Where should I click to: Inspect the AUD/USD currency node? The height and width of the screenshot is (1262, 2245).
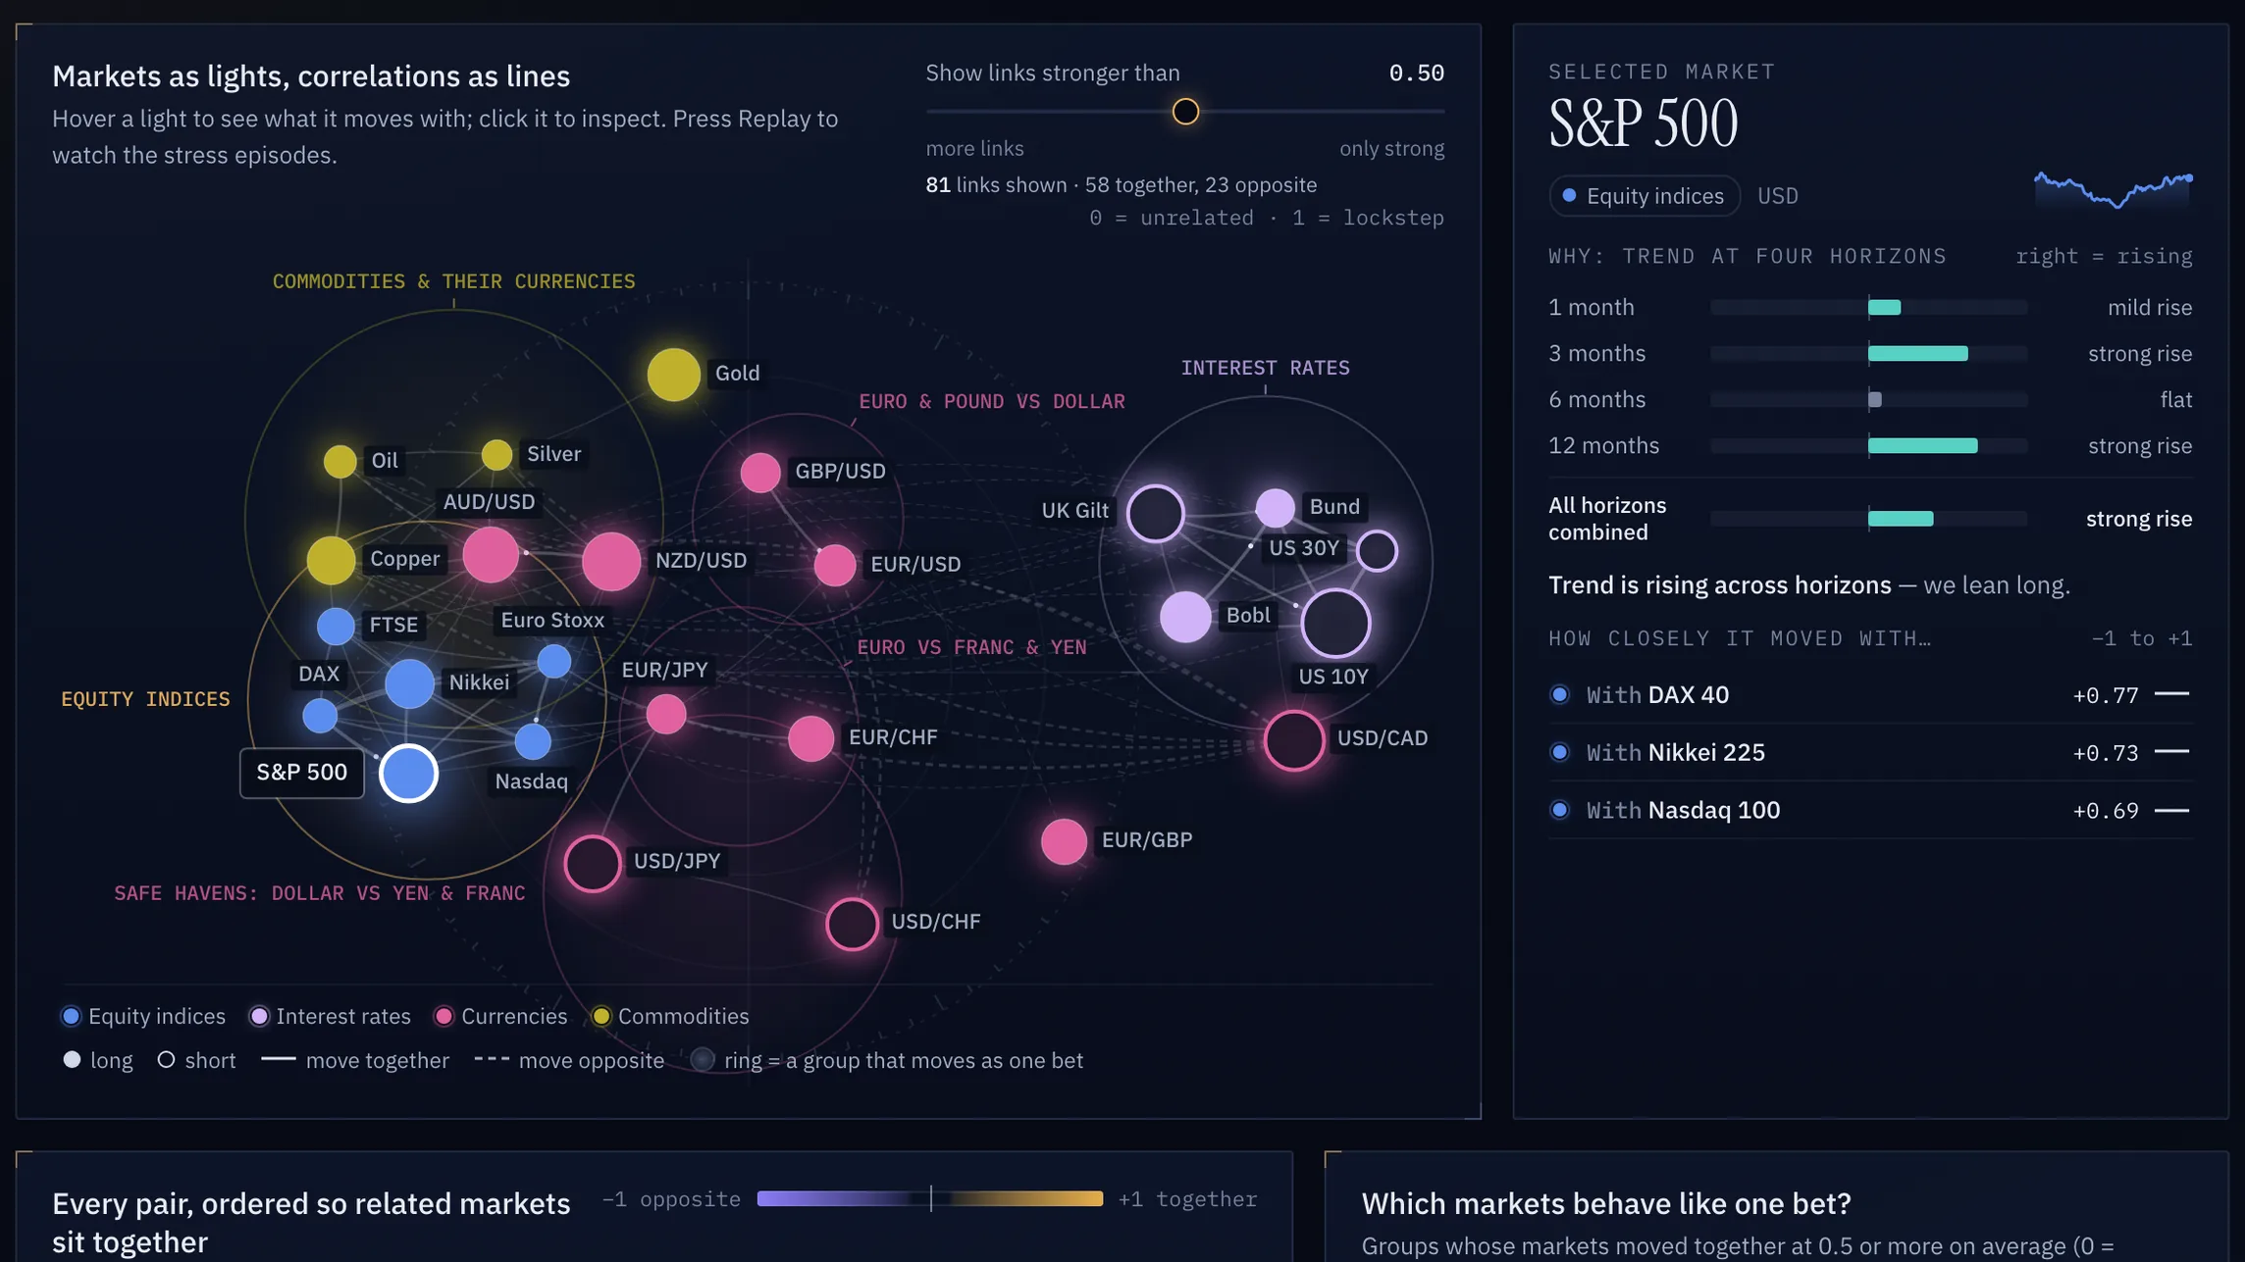click(491, 554)
